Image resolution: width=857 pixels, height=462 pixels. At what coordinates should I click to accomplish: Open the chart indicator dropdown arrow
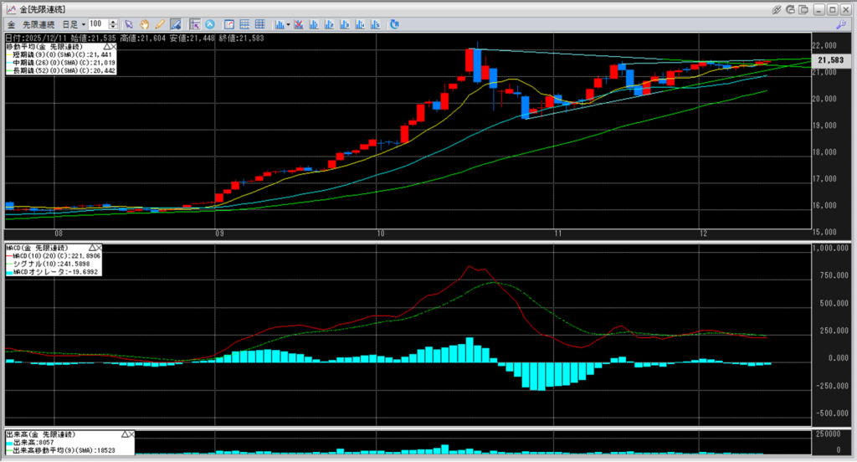(x=288, y=23)
